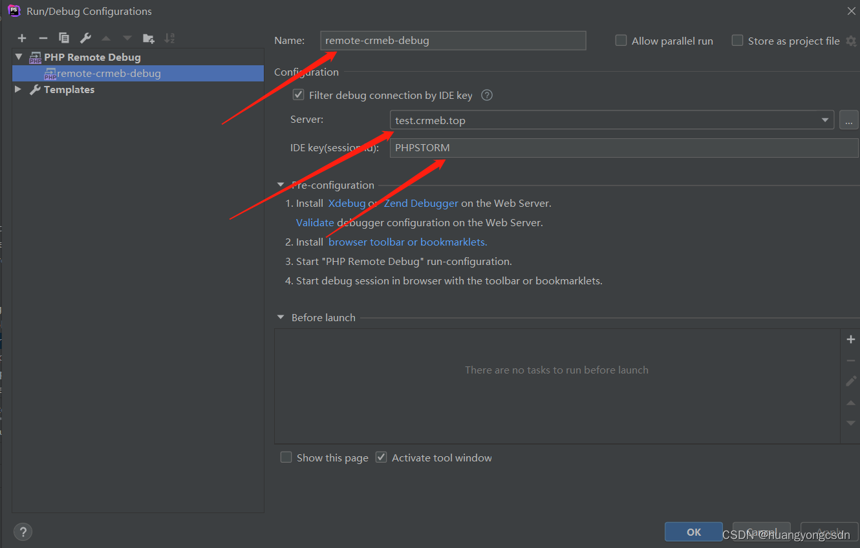Edit before-launch task pencil icon
The height and width of the screenshot is (548, 860).
point(851,381)
